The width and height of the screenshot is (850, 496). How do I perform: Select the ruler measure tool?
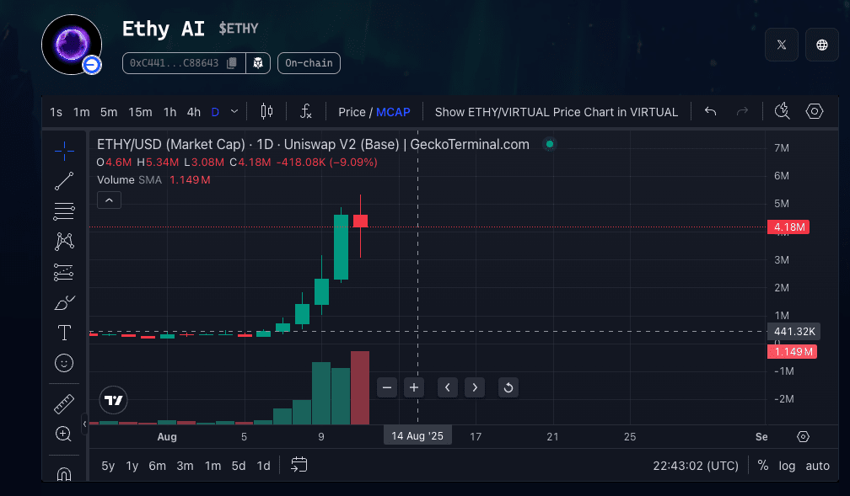click(64, 404)
